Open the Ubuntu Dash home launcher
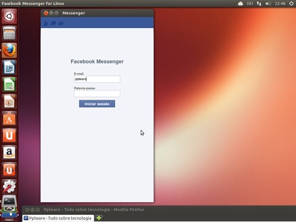The image size is (296, 222). [9, 16]
